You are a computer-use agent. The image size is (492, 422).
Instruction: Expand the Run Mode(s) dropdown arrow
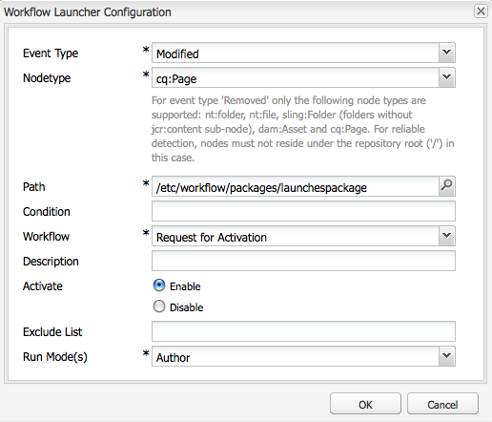point(446,356)
